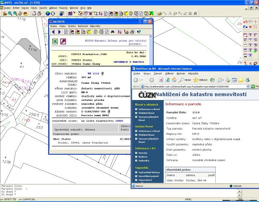Viewport: 259px width, 202px height.
Task: Open Oblíbené menu in Internet Explorer
Action: tap(169, 74)
